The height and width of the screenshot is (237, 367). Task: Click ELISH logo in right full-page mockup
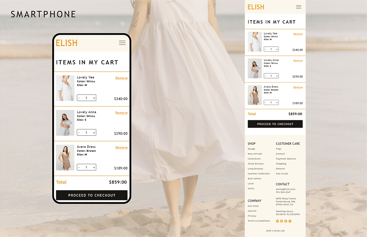[256, 7]
